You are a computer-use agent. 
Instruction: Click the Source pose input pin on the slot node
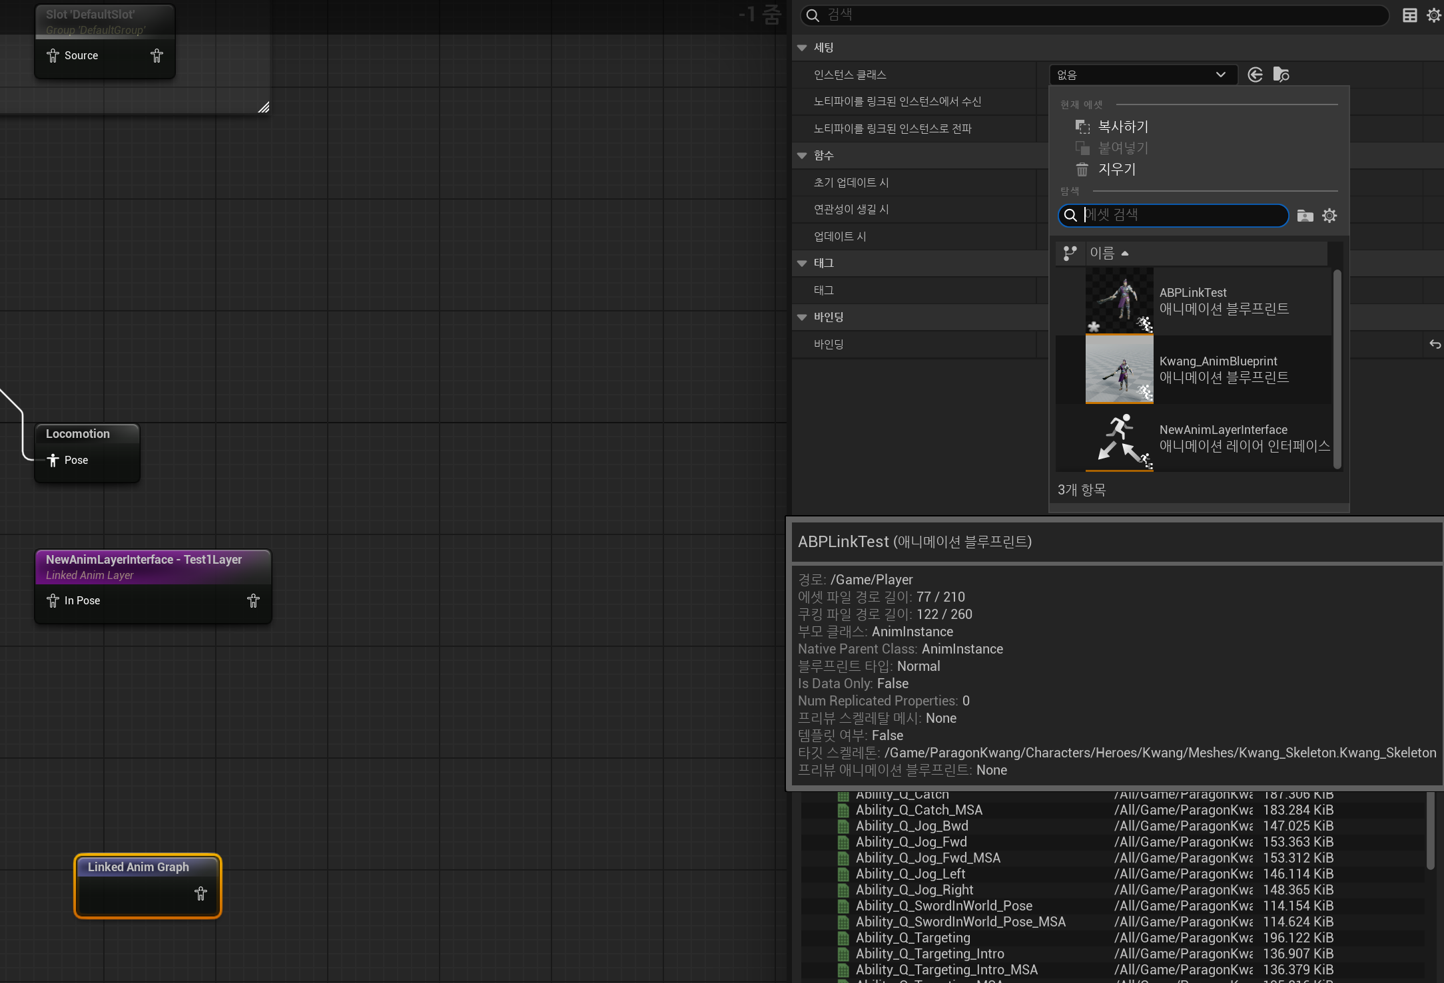53,56
